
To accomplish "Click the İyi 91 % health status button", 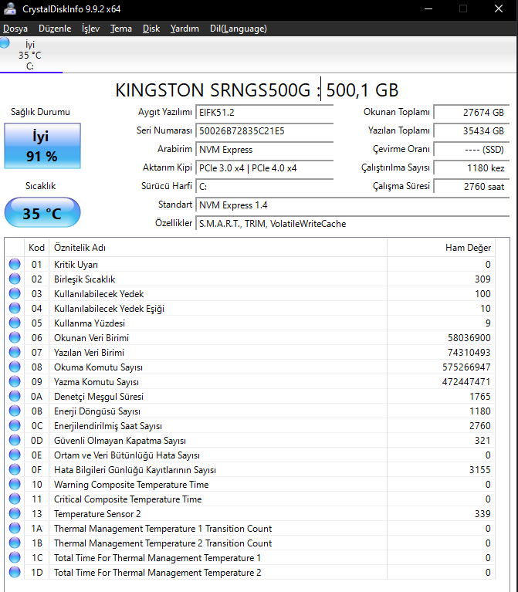I will 42,146.
